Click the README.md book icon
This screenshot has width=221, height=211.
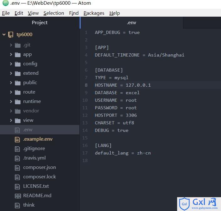18,196
